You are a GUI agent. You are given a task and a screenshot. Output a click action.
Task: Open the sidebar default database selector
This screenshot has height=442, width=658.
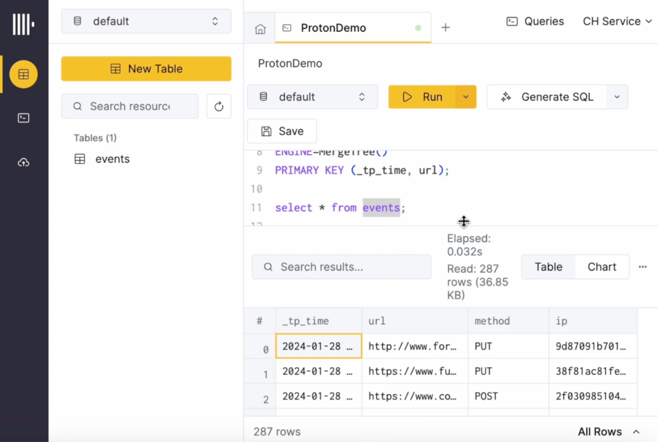pyautogui.click(x=146, y=21)
